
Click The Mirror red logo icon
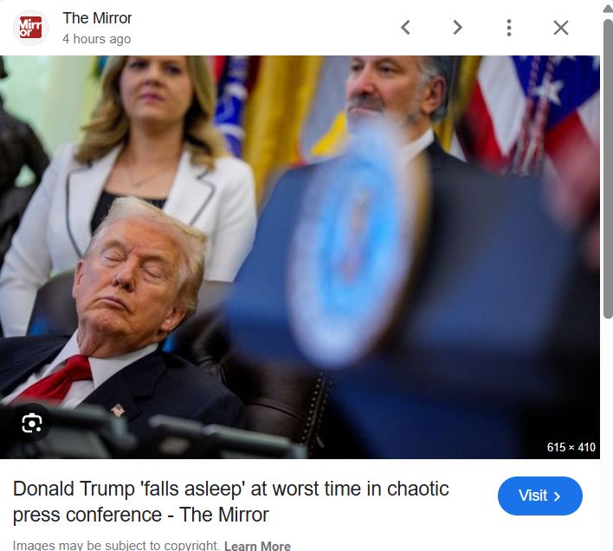[x=31, y=28]
